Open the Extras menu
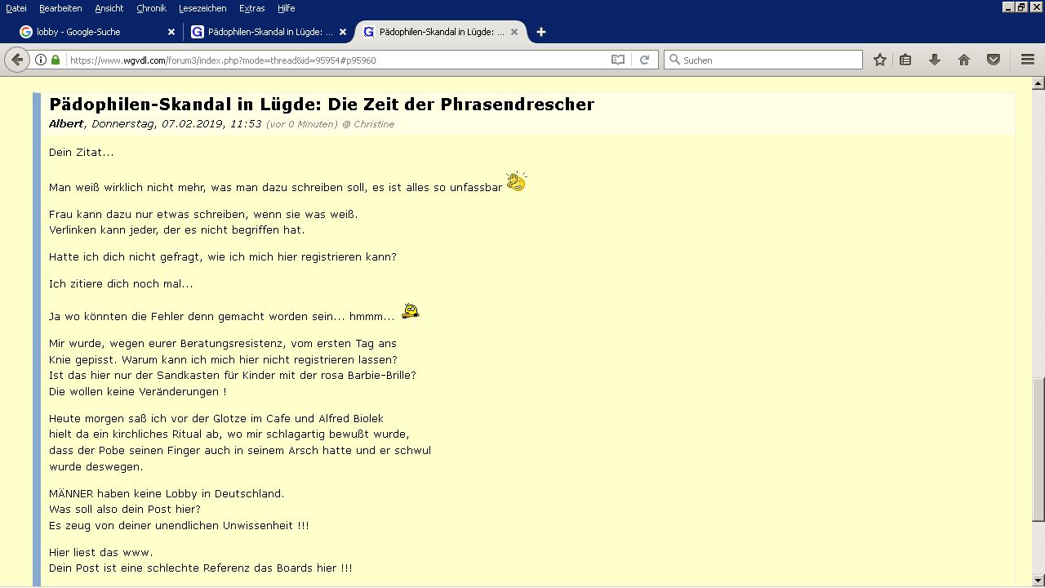 [x=251, y=8]
